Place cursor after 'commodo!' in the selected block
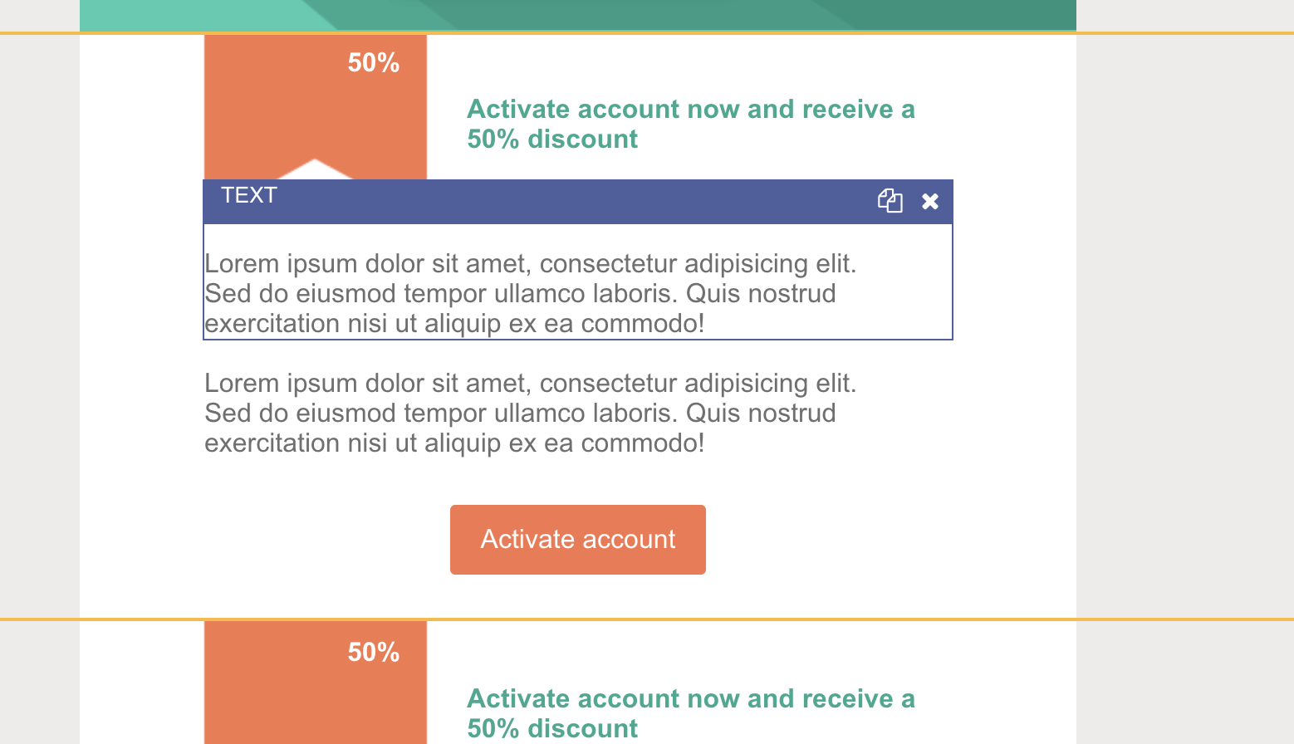 707,324
